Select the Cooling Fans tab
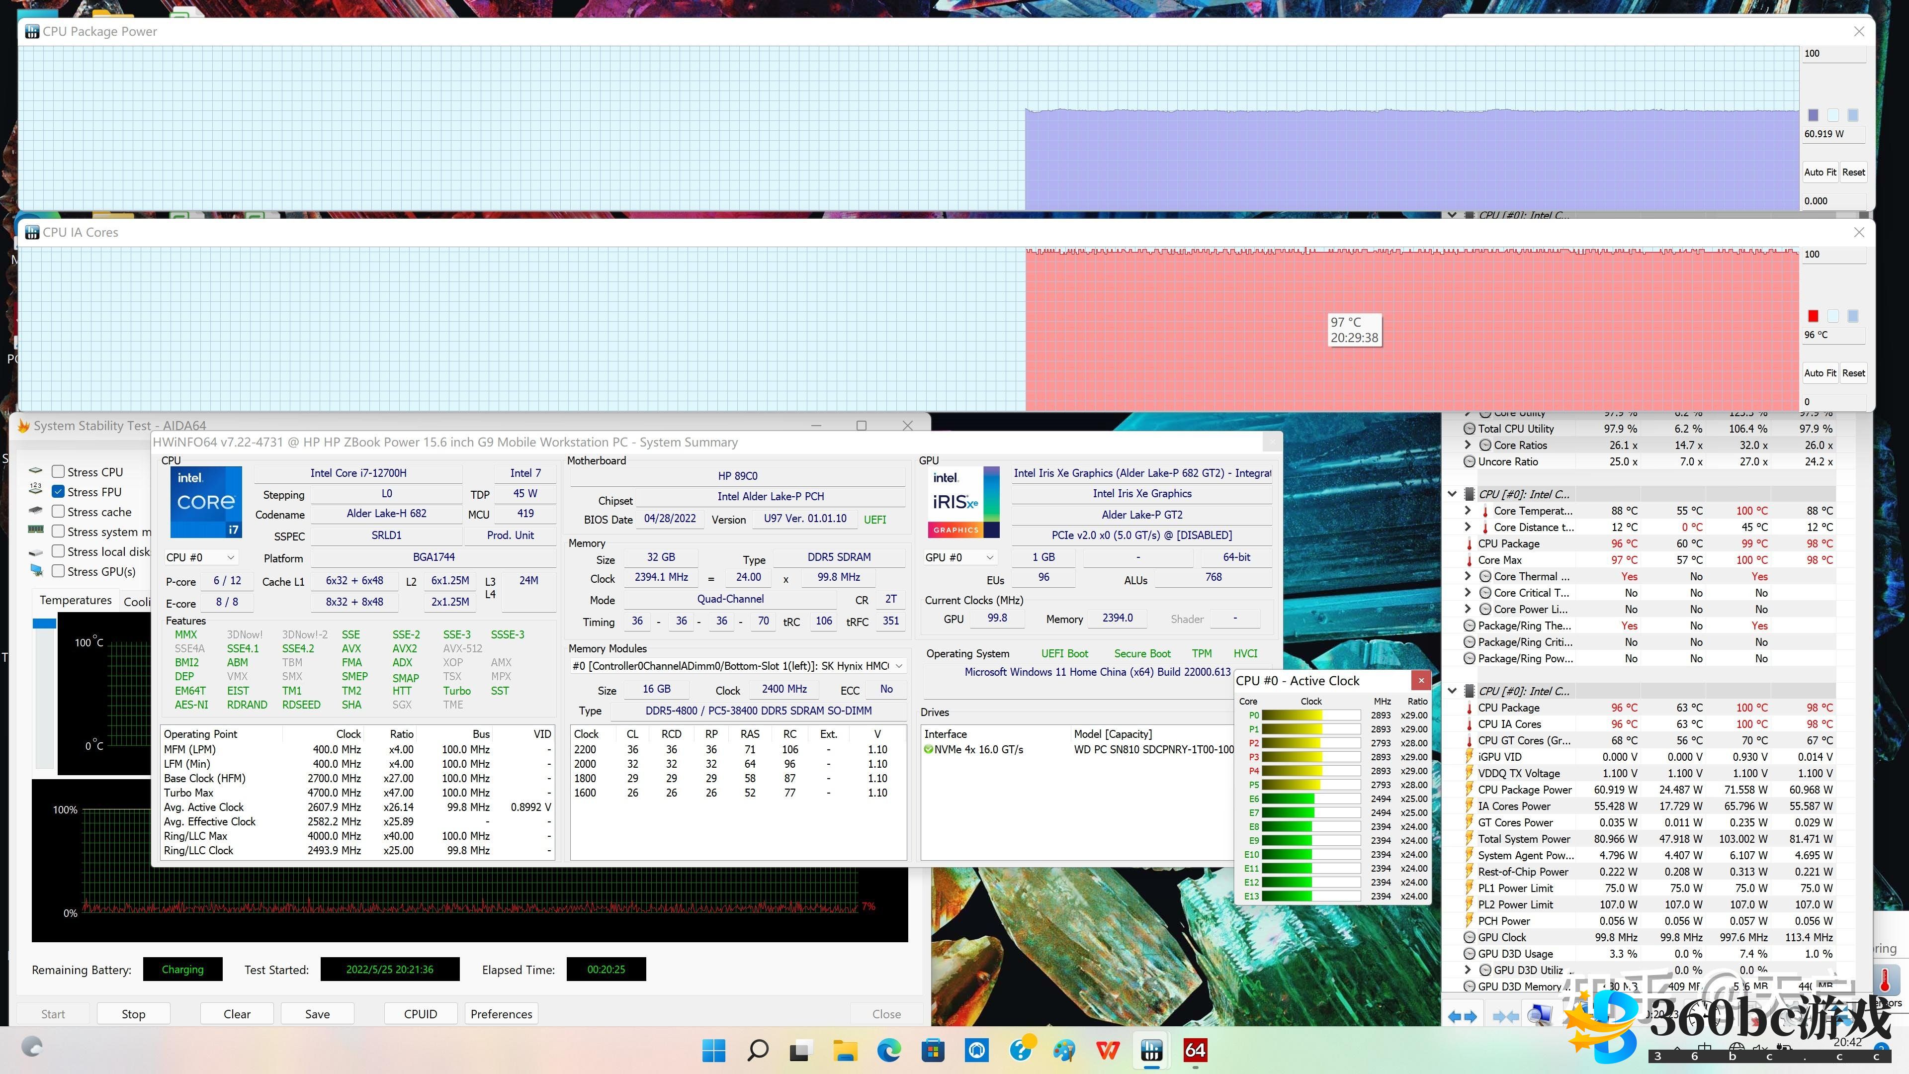Viewport: 1909px width, 1074px height. click(137, 601)
